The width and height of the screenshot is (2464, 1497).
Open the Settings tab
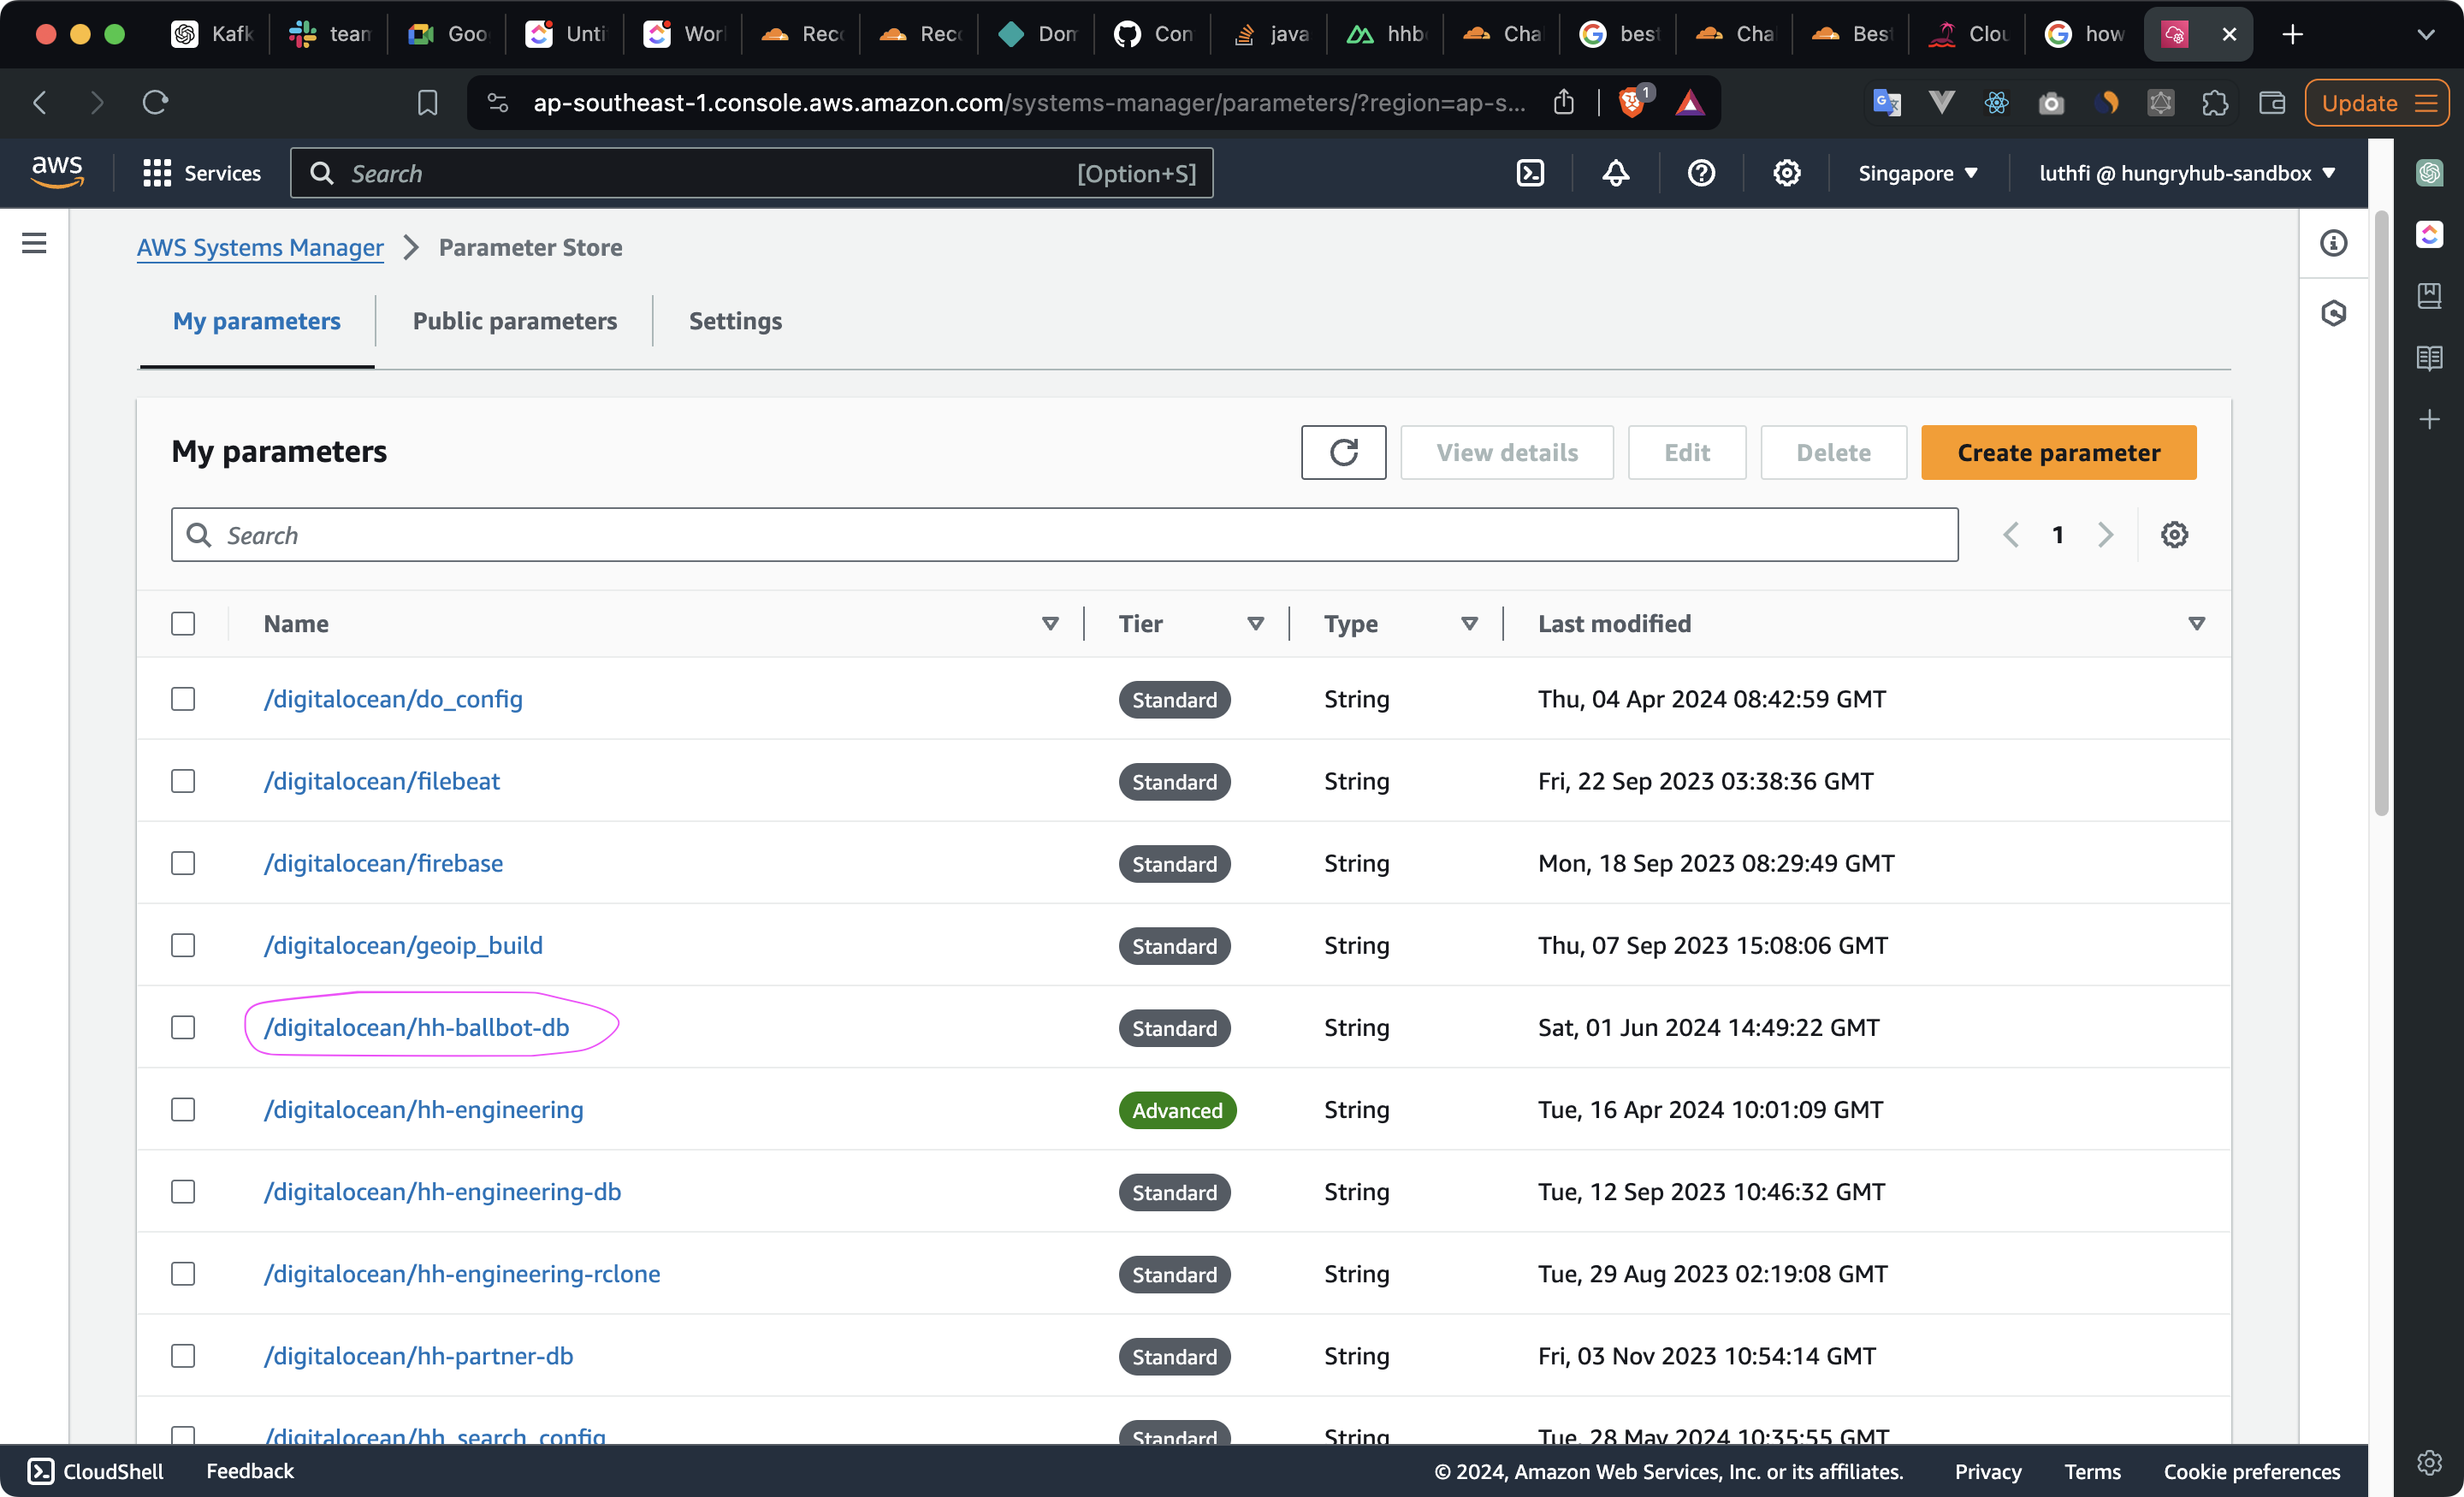click(735, 321)
